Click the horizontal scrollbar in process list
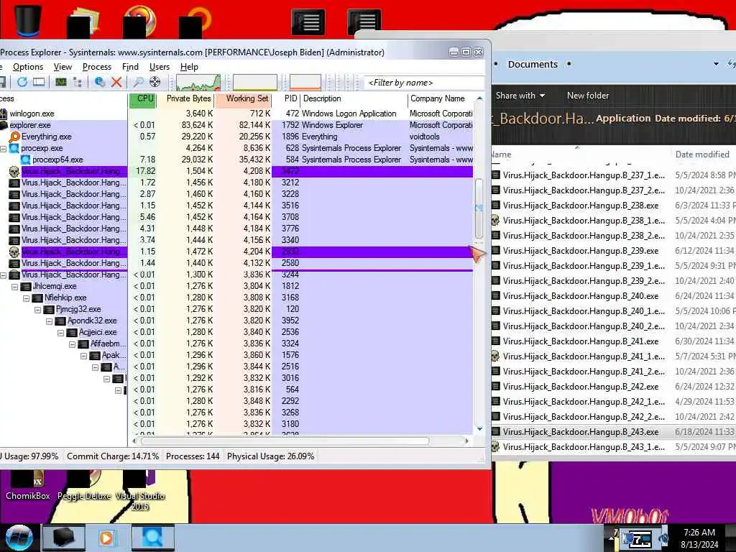The width and height of the screenshot is (736, 552). tap(285, 441)
